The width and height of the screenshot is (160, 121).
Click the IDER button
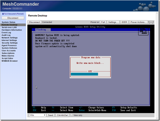pos(124,22)
